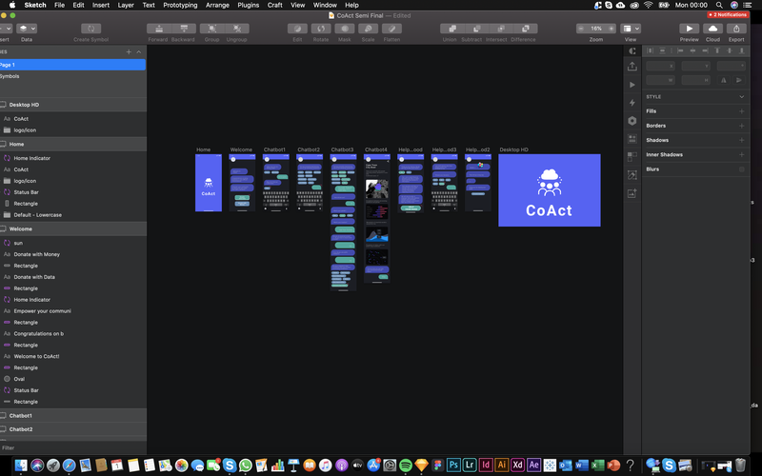The height and width of the screenshot is (476, 762).
Task: Click the Export icon in toolbar
Action: 736,29
